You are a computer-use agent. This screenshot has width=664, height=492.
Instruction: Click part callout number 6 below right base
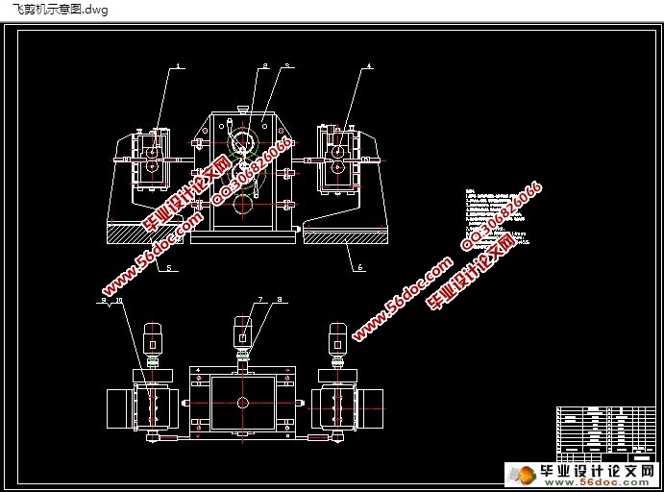[359, 268]
